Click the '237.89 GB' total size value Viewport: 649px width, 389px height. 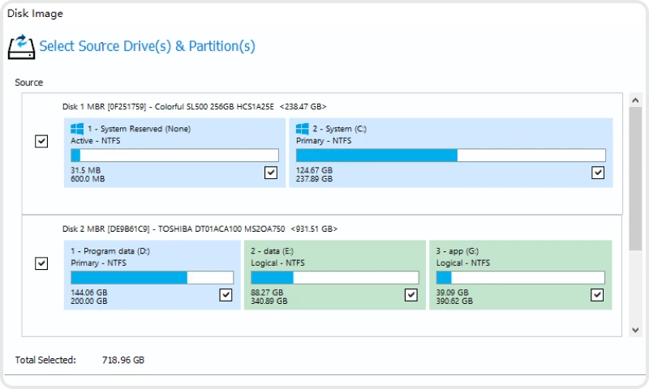[314, 179]
